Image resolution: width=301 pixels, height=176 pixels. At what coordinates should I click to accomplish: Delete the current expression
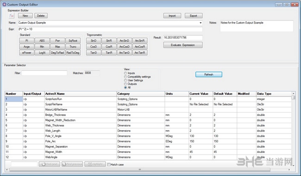point(41,16)
